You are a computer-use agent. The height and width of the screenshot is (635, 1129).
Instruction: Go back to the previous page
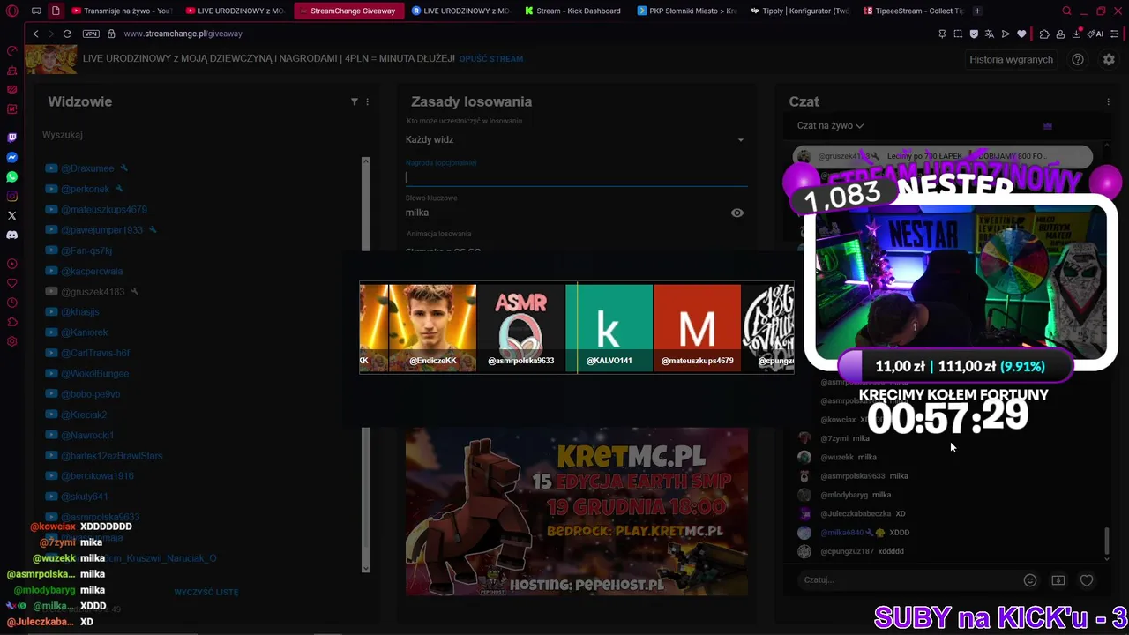[35, 34]
